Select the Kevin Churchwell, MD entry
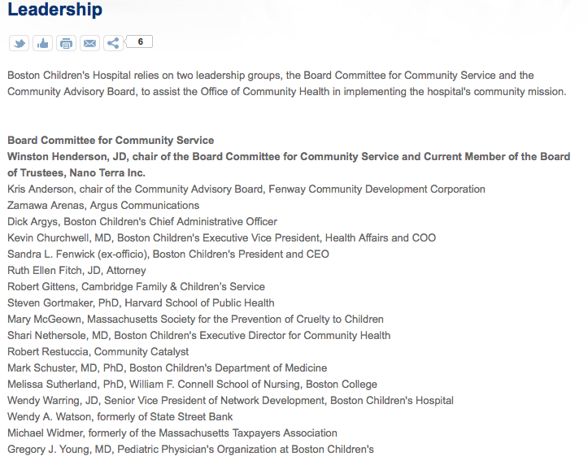Image resolution: width=588 pixels, height=474 pixels. (221, 238)
